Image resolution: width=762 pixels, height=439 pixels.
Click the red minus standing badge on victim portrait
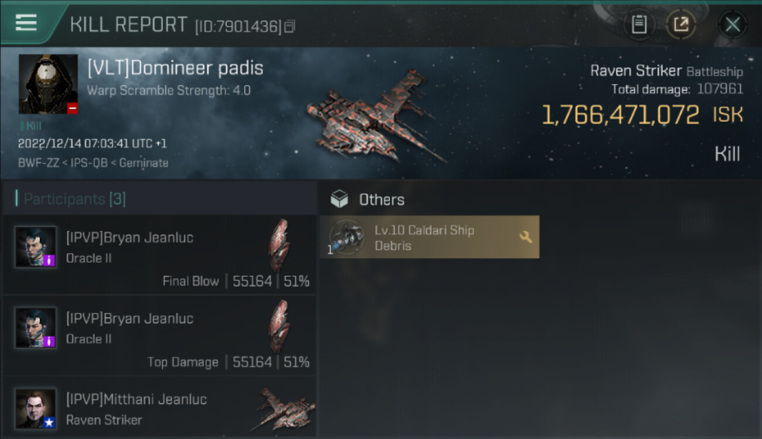73,108
